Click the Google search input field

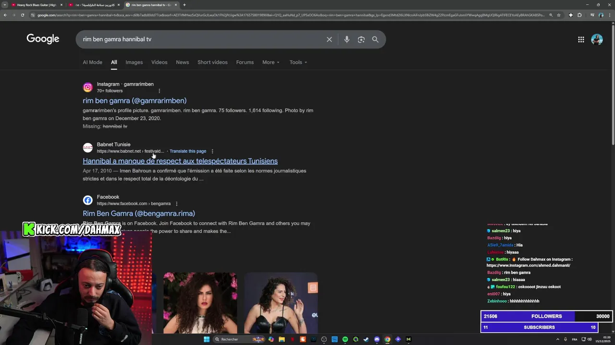click(x=202, y=39)
